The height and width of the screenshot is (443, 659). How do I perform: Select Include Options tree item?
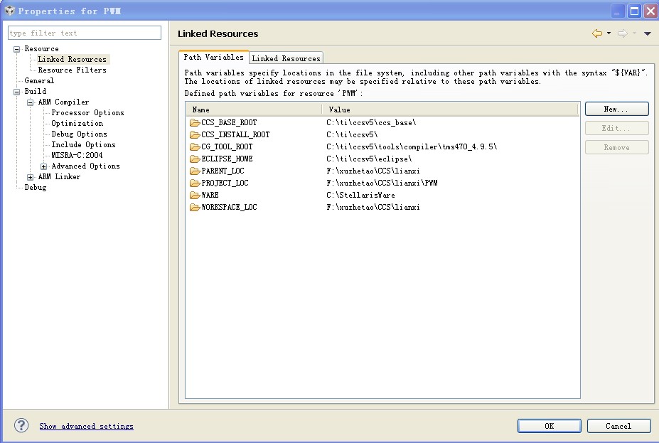point(84,144)
